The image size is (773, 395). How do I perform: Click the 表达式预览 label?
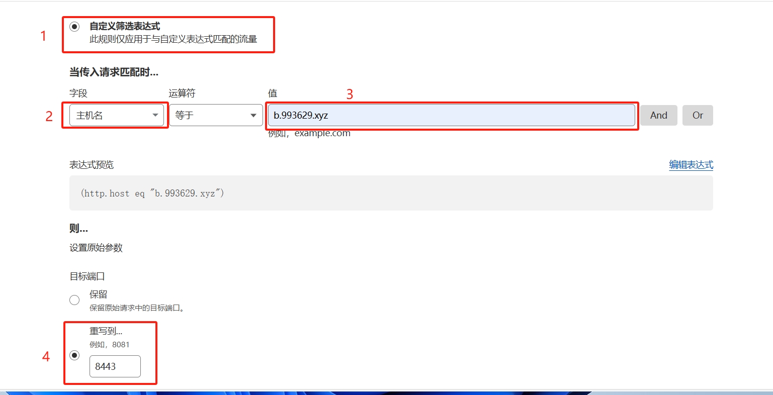(92, 165)
